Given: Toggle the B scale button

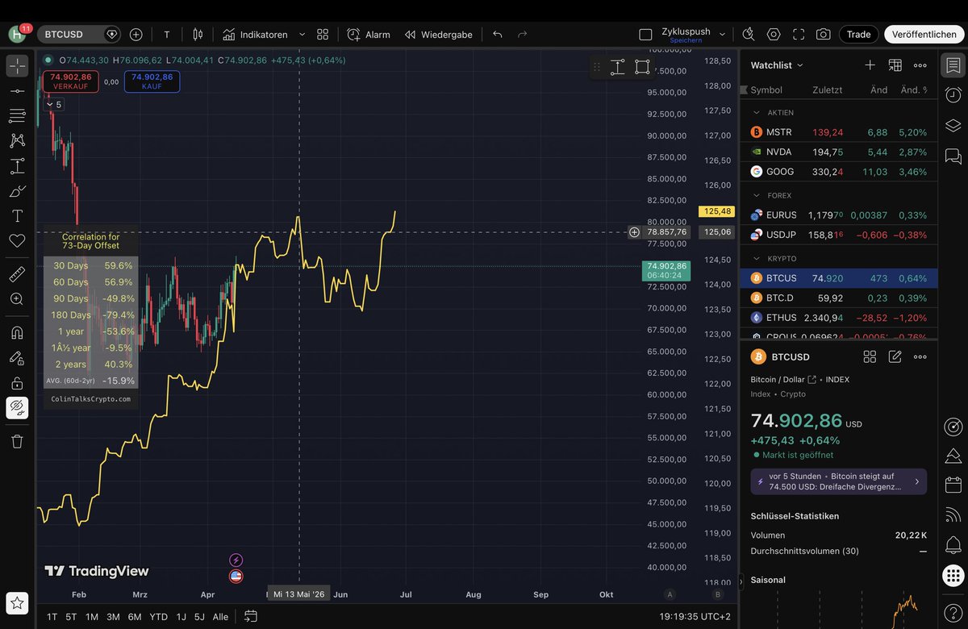Looking at the screenshot, I should pyautogui.click(x=718, y=594).
